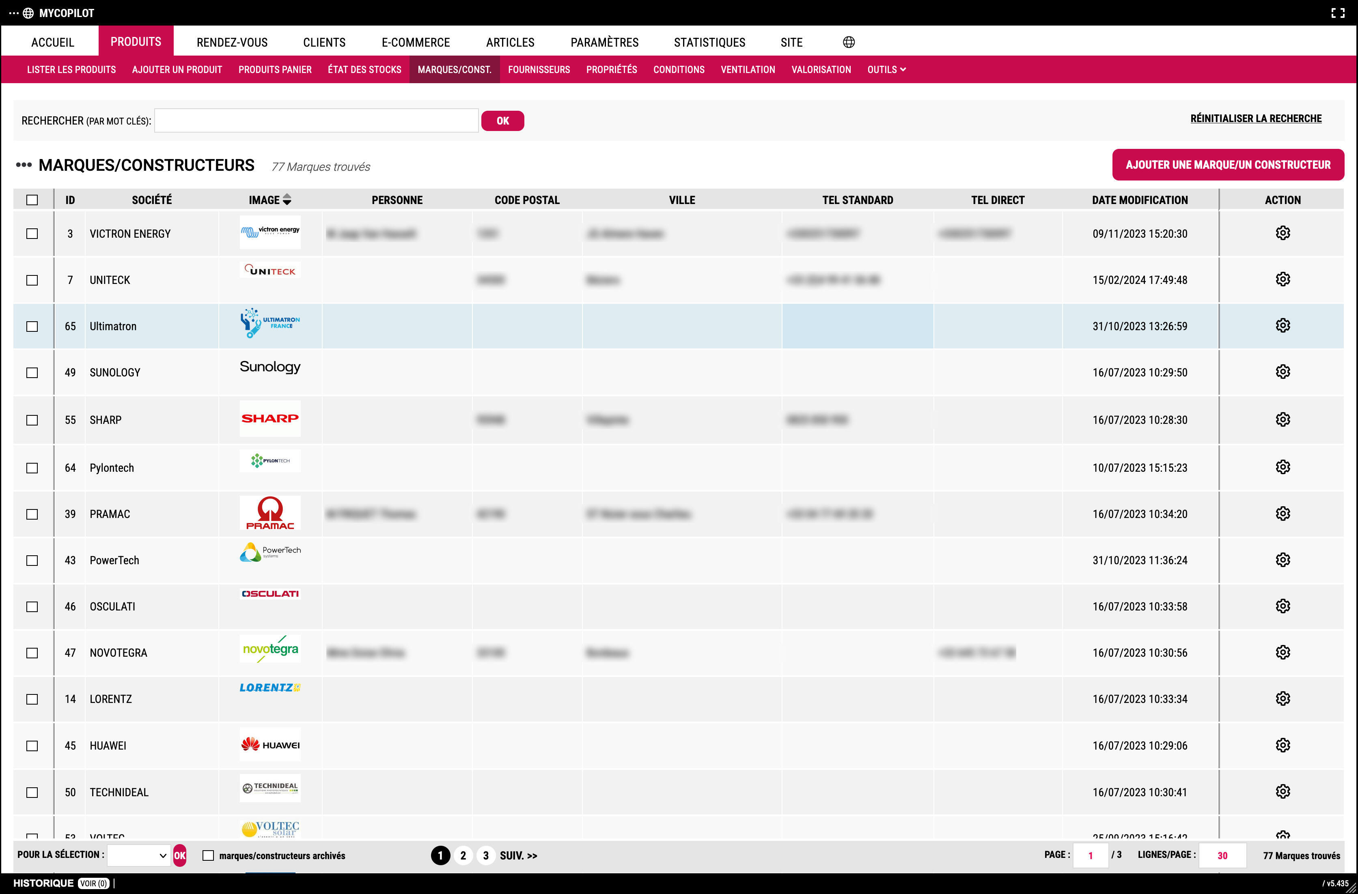Image resolution: width=1358 pixels, height=894 pixels.
Task: Toggle the select-all checkbox in table header
Action: [32, 200]
